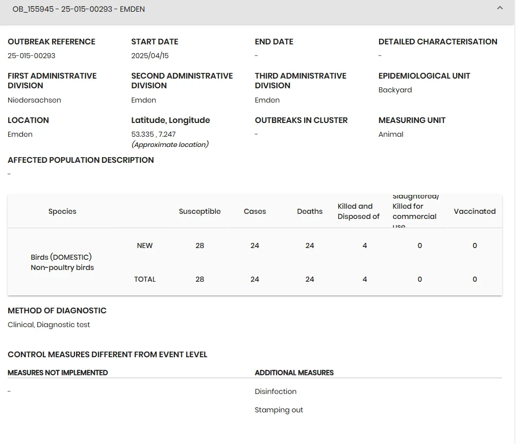Click Emden under Second Administrative Division
This screenshot has width=524, height=444.
144,100
